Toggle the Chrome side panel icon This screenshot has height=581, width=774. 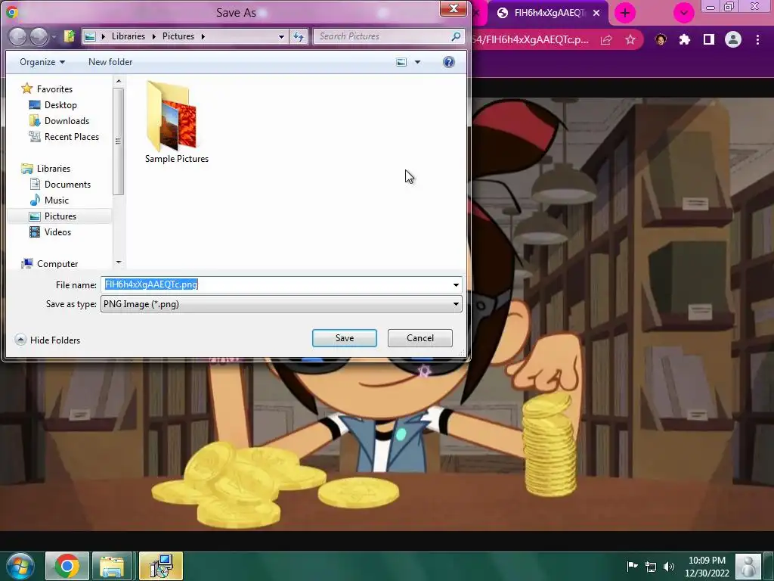pyautogui.click(x=709, y=39)
